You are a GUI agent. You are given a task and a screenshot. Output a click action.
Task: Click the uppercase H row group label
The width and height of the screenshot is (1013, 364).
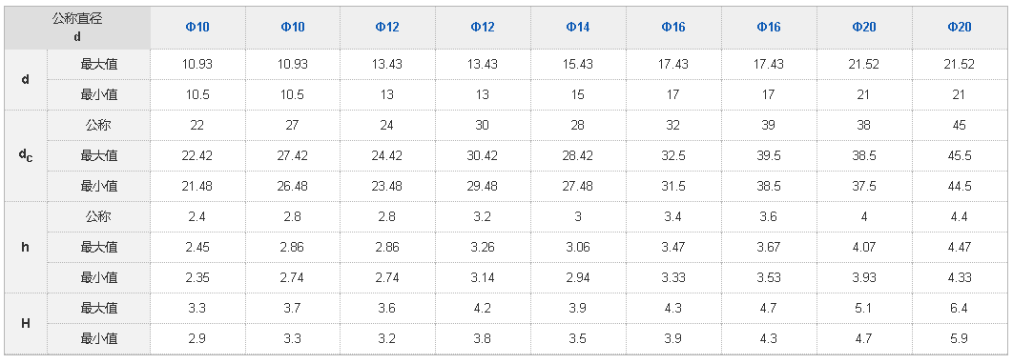26,323
